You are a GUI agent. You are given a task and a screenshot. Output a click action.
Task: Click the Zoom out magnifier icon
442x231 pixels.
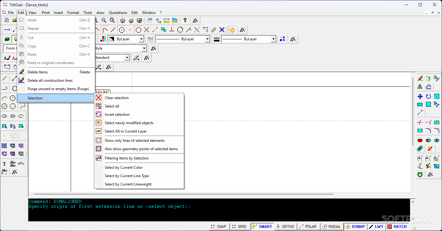pyautogui.click(x=104, y=20)
